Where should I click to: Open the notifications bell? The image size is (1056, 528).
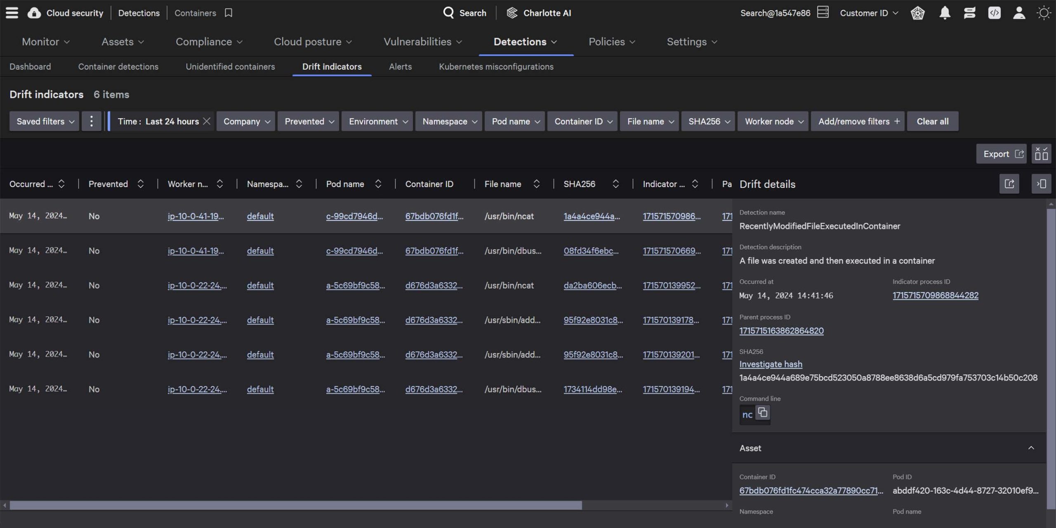[x=945, y=13]
